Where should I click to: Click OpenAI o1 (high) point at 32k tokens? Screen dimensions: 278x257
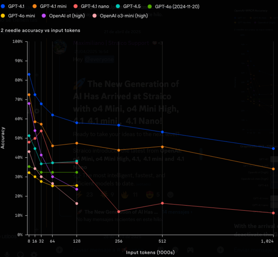(41, 155)
